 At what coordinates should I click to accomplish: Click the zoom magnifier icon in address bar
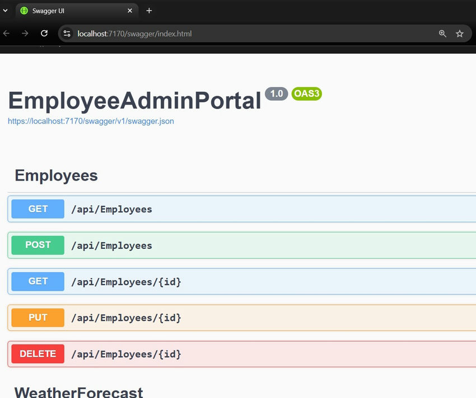(x=442, y=34)
